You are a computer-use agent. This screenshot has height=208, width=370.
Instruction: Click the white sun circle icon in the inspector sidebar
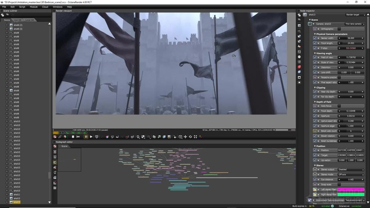coord(299,82)
